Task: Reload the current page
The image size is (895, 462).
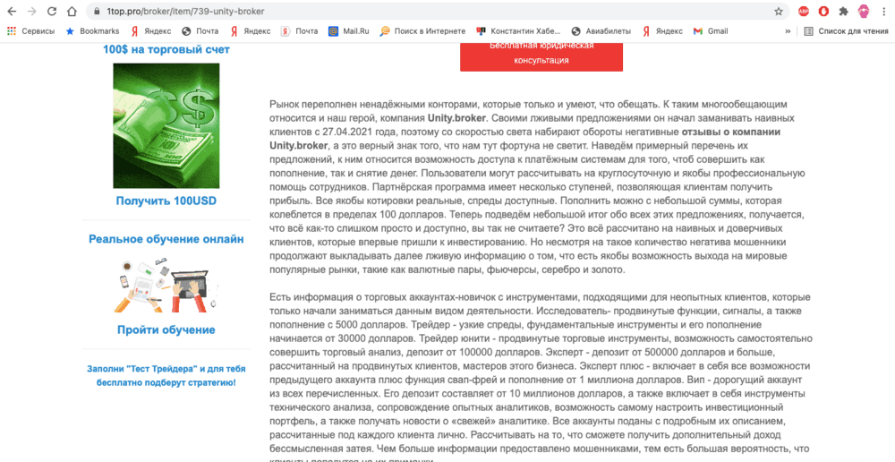Action: (51, 12)
